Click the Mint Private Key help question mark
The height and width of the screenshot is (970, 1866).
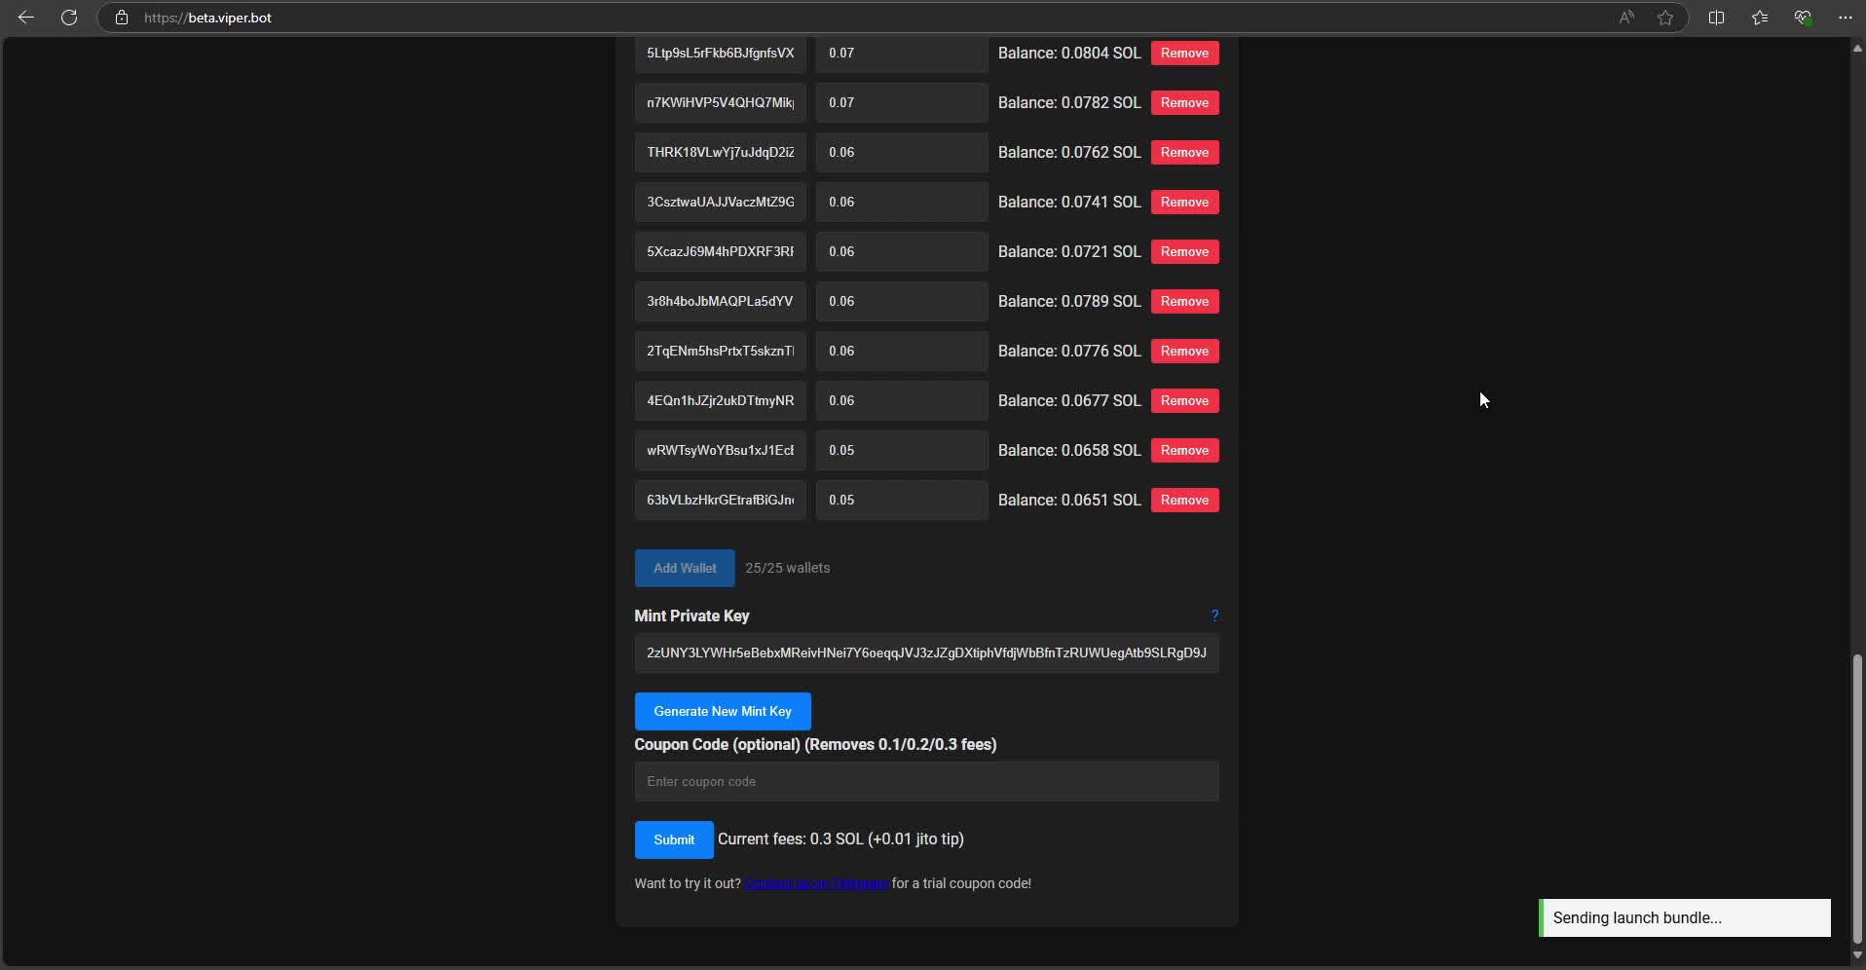[1214, 616]
